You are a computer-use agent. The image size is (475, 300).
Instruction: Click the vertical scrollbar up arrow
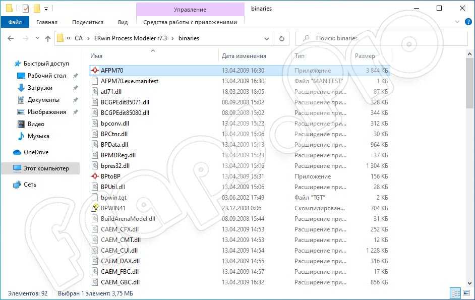click(469, 54)
